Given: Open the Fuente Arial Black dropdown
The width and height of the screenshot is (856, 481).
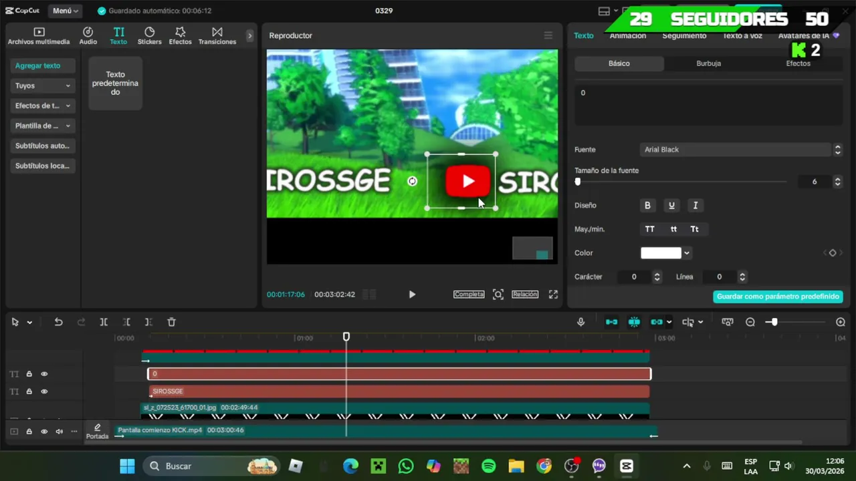Looking at the screenshot, I should tap(741, 150).
